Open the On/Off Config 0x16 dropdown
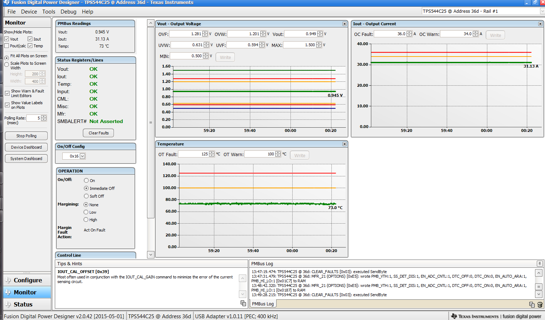Screen dimensions: 545x320 pos(82,156)
